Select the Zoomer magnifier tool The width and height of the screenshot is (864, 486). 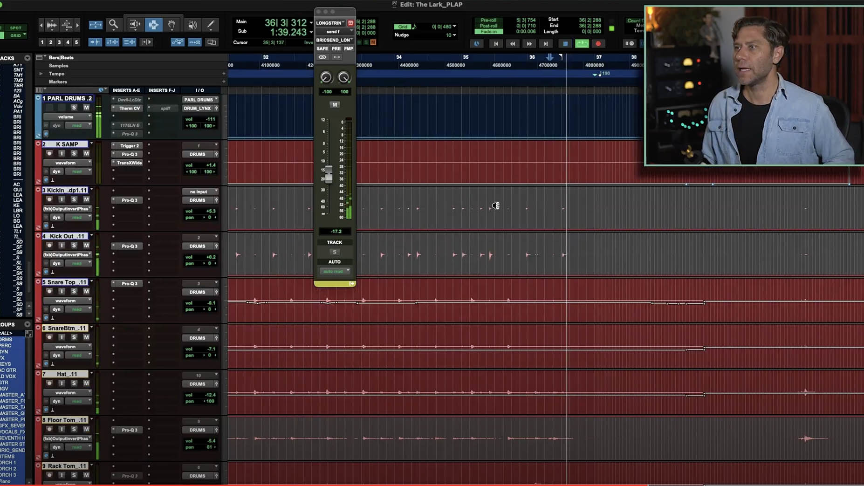coord(113,24)
